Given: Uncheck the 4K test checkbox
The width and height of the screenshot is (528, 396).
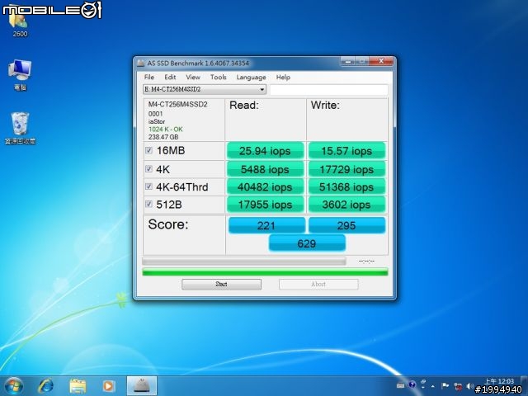Looking at the screenshot, I should [x=148, y=168].
